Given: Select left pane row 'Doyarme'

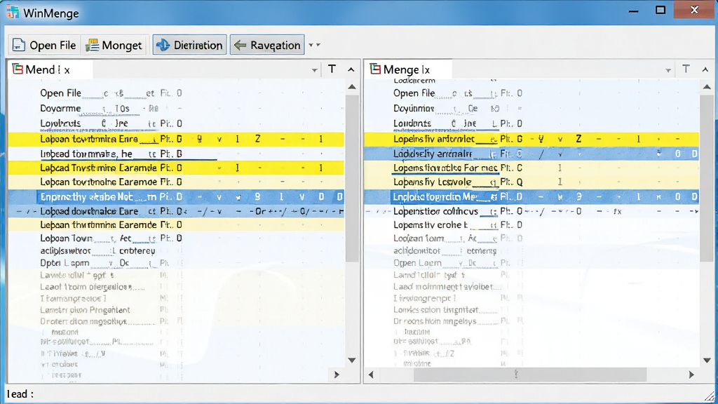Looking at the screenshot, I should [x=177, y=109].
